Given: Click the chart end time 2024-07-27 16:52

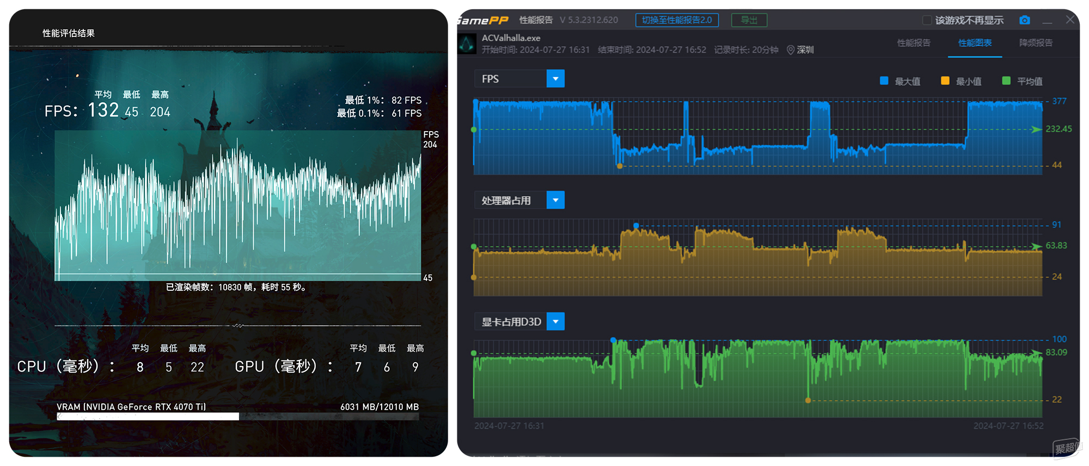Looking at the screenshot, I should click(x=1008, y=426).
